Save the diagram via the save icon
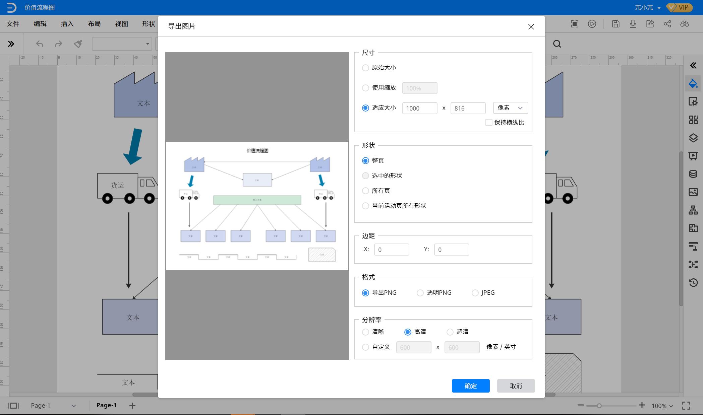 click(616, 24)
